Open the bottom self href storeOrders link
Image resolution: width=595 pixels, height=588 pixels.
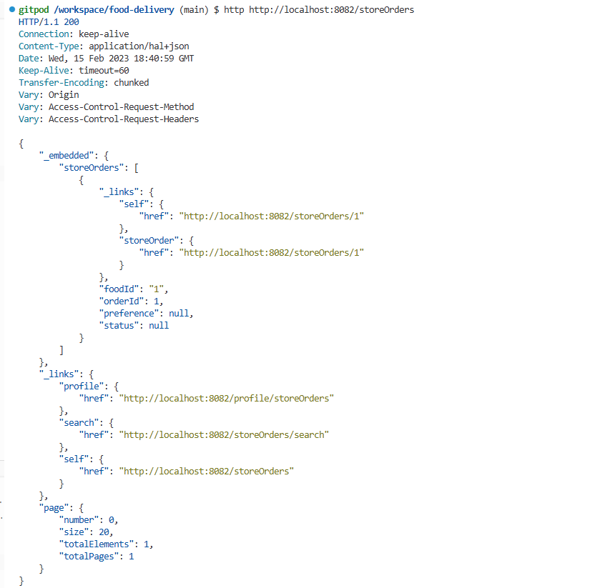(207, 471)
